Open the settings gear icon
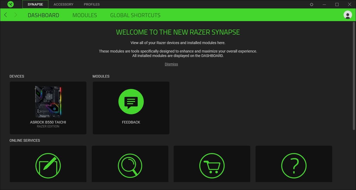 tap(311, 4)
